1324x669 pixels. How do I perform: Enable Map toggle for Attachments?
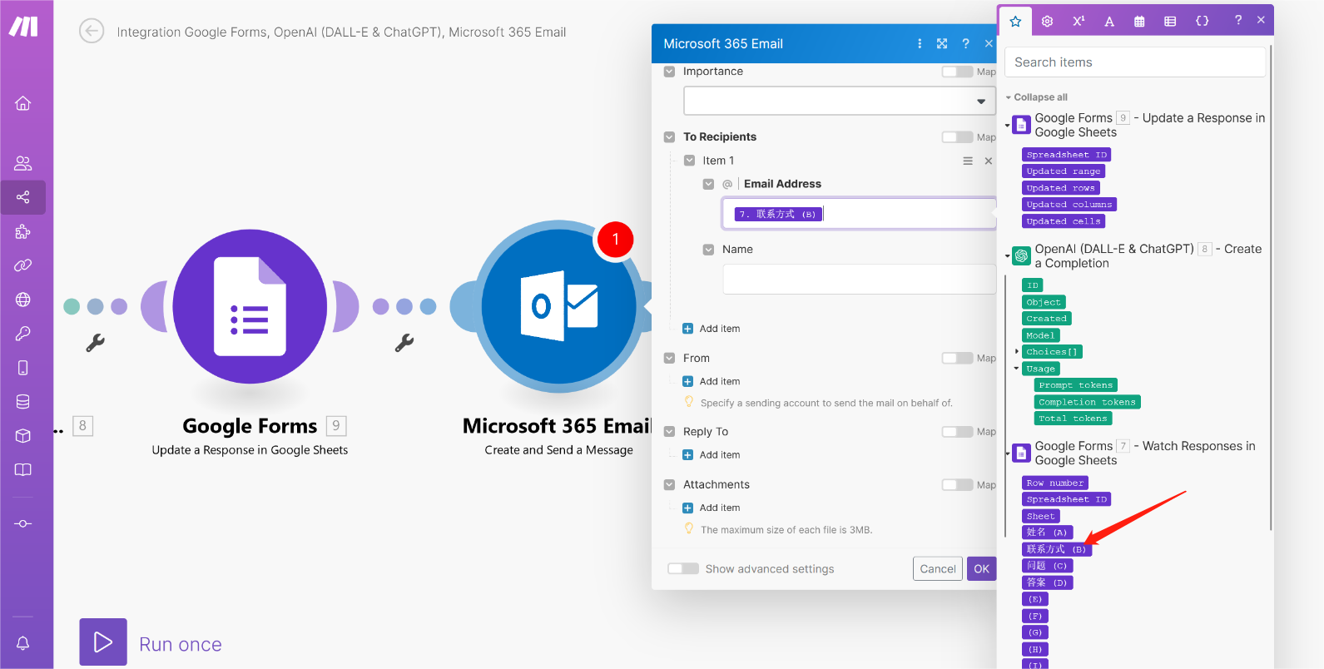(957, 485)
